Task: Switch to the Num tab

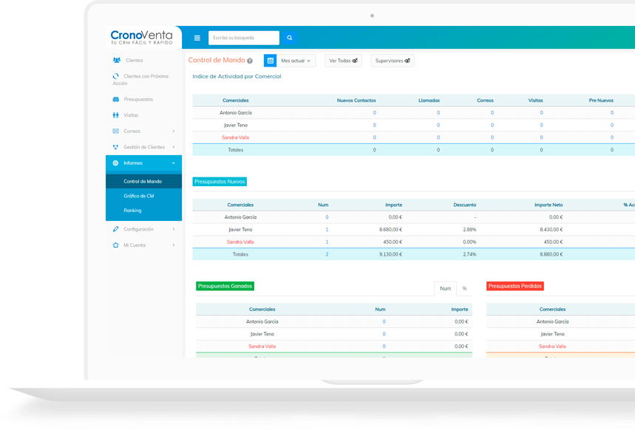Action: pyautogui.click(x=446, y=289)
